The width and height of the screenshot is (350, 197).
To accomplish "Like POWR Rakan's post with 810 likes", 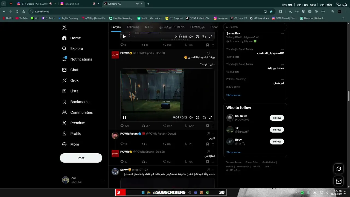I will (167, 144).
